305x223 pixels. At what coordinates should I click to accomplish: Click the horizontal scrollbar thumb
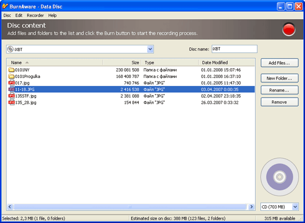(x=130, y=207)
